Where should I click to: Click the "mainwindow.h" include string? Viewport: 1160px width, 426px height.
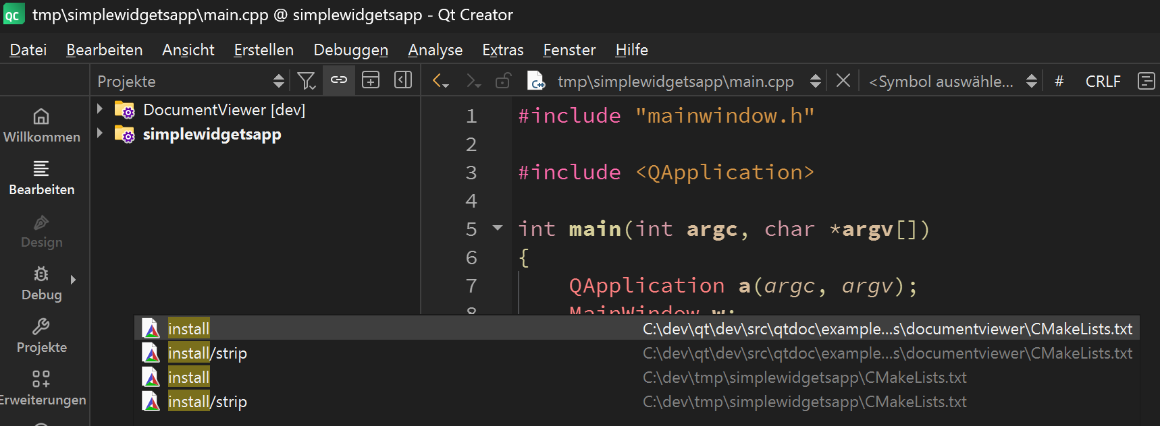point(724,116)
